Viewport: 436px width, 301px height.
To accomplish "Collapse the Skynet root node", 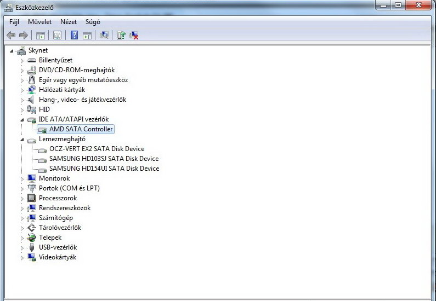I will coord(12,51).
